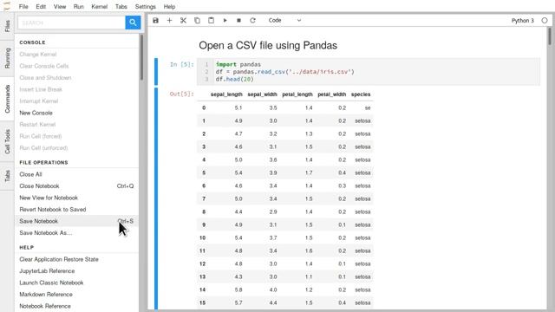Choose the New Console command

(76, 113)
